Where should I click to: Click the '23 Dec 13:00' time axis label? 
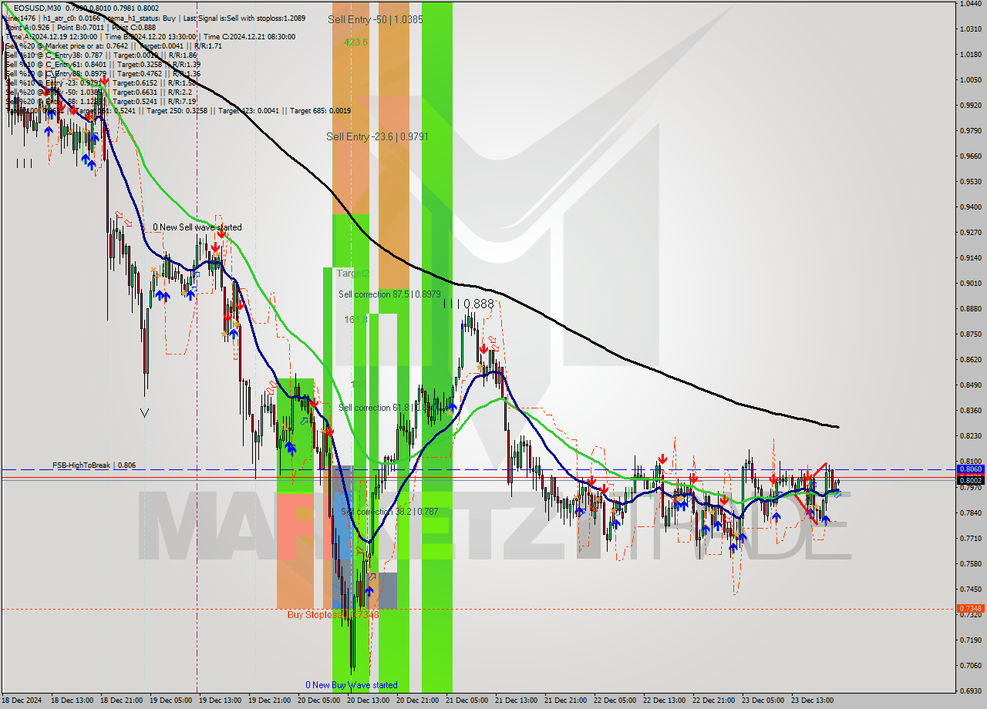point(813,701)
